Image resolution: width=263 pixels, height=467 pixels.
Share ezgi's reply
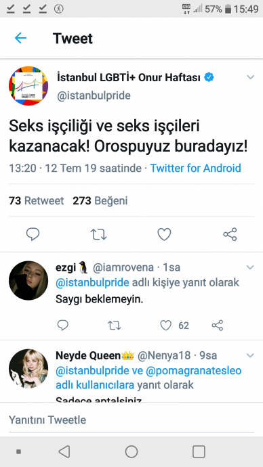click(218, 326)
